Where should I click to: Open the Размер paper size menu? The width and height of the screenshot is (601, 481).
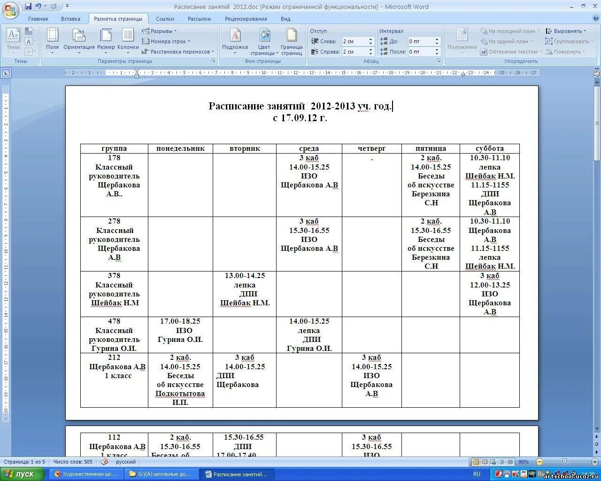[106, 41]
